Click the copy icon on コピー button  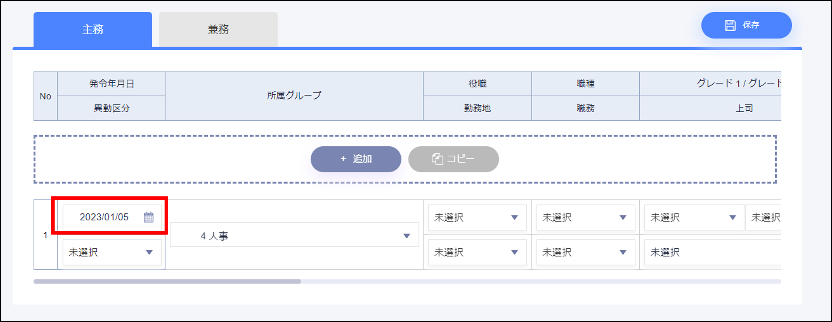[x=437, y=159]
